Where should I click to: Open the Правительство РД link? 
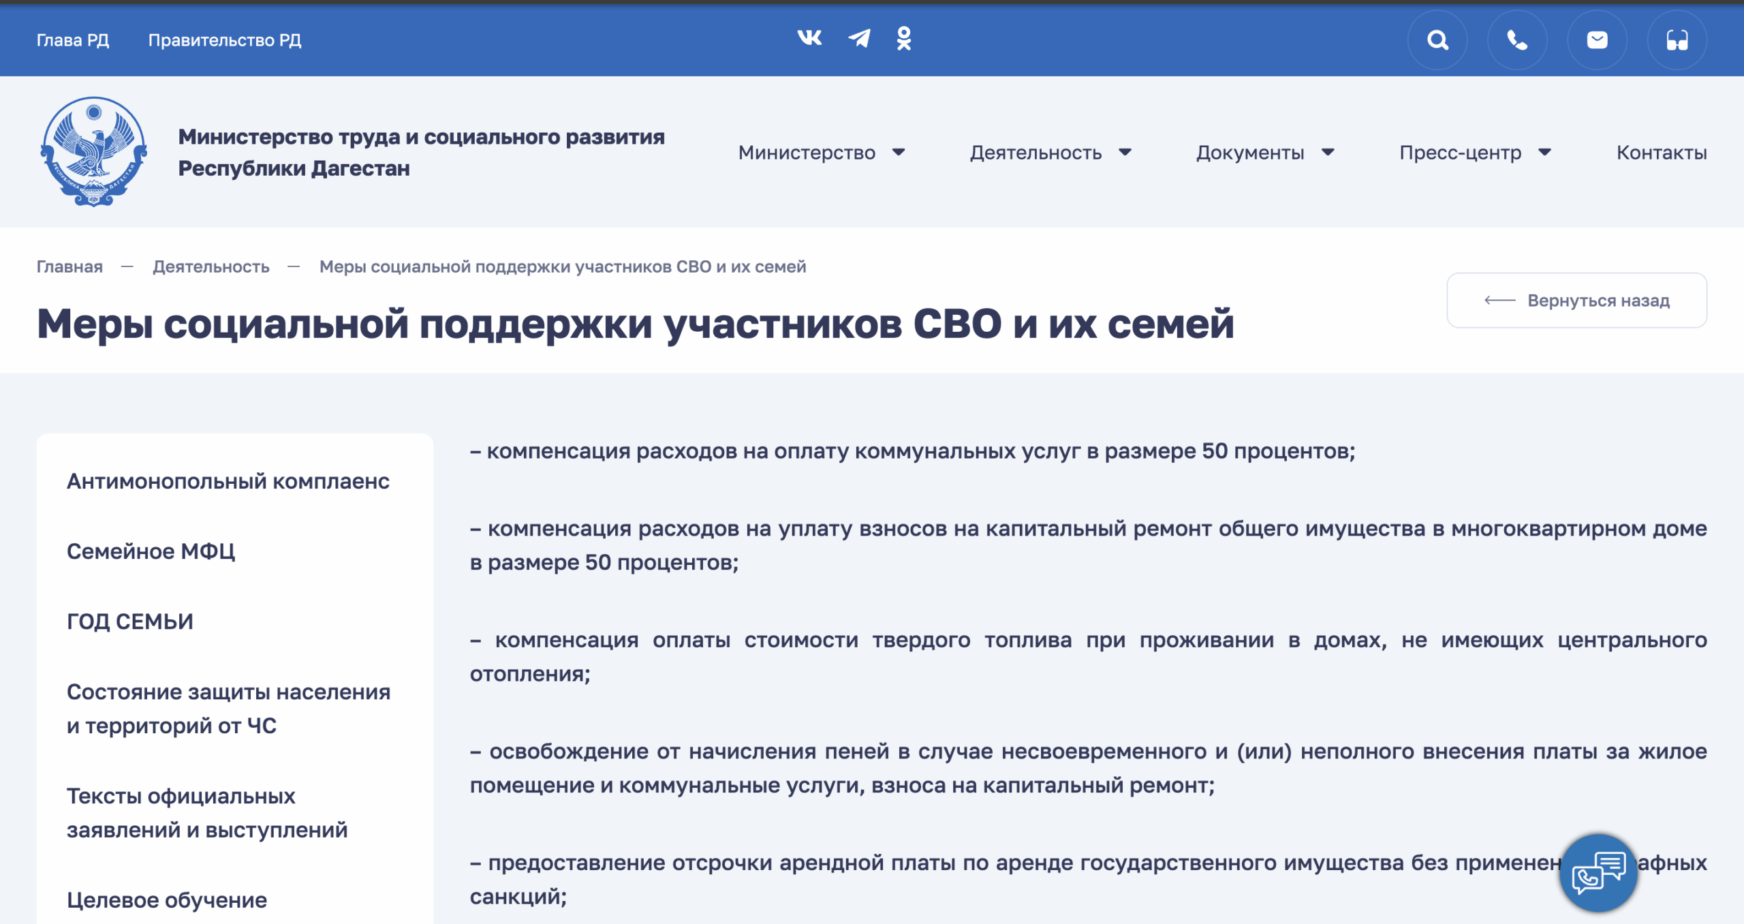pyautogui.click(x=225, y=40)
